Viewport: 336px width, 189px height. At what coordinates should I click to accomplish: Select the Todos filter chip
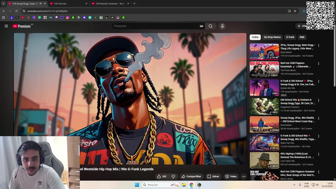point(255,37)
